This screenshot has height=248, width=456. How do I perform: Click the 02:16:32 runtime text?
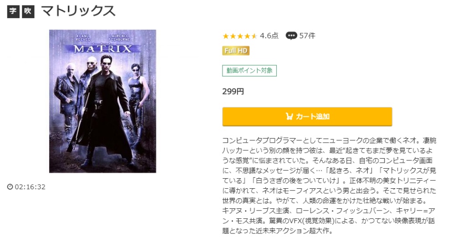tap(30, 186)
